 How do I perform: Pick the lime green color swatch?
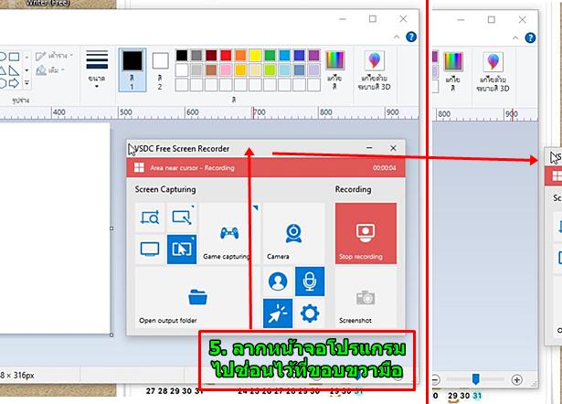[x=270, y=69]
